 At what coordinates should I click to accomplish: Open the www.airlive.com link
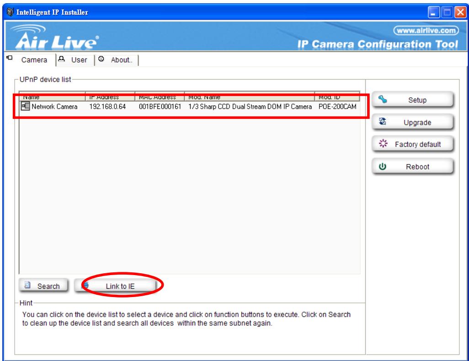(x=426, y=31)
